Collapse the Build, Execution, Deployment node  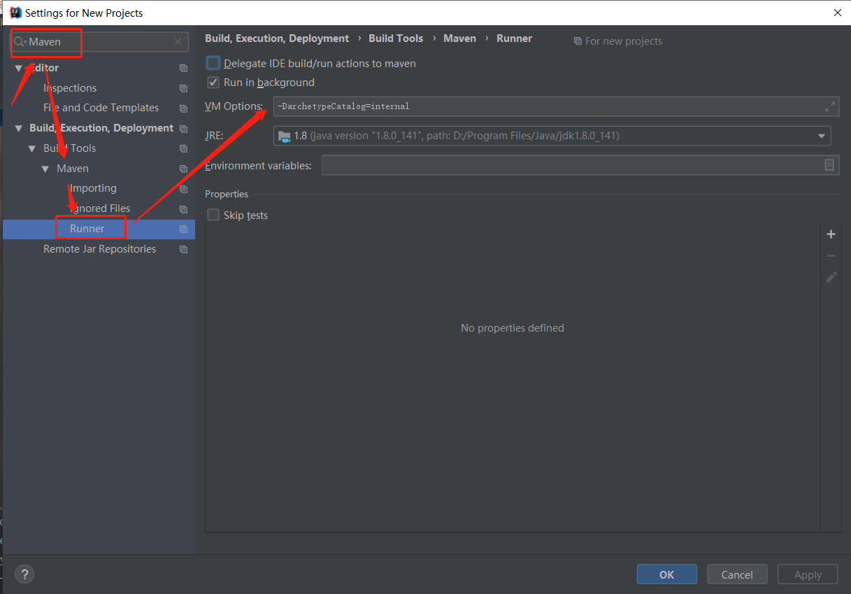pyautogui.click(x=18, y=129)
